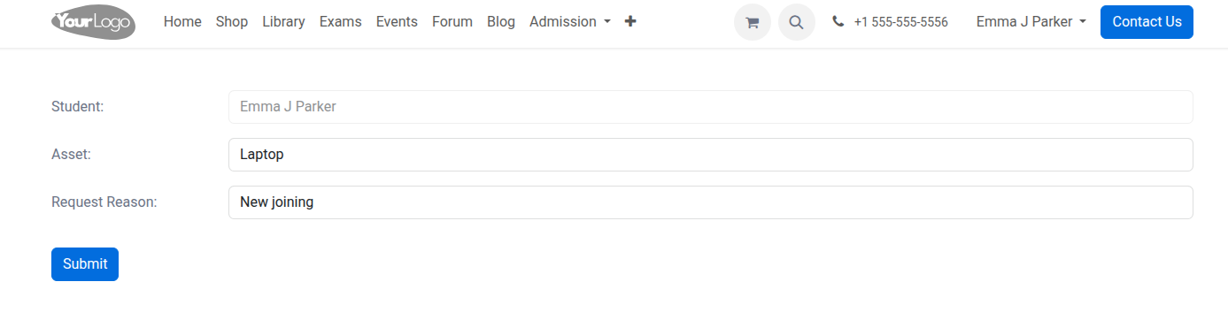Click the plus icon in navbar
This screenshot has height=320, width=1228.
pyautogui.click(x=630, y=21)
